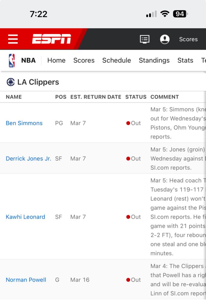206x303 pixels.
Task: Go to the NBA Home tab
Action: click(56, 60)
